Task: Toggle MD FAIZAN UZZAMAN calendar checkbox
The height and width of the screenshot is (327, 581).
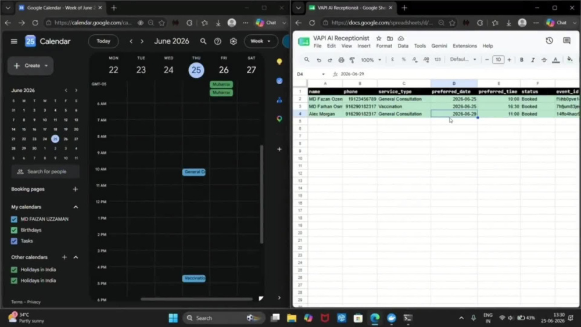Action: coord(14,219)
